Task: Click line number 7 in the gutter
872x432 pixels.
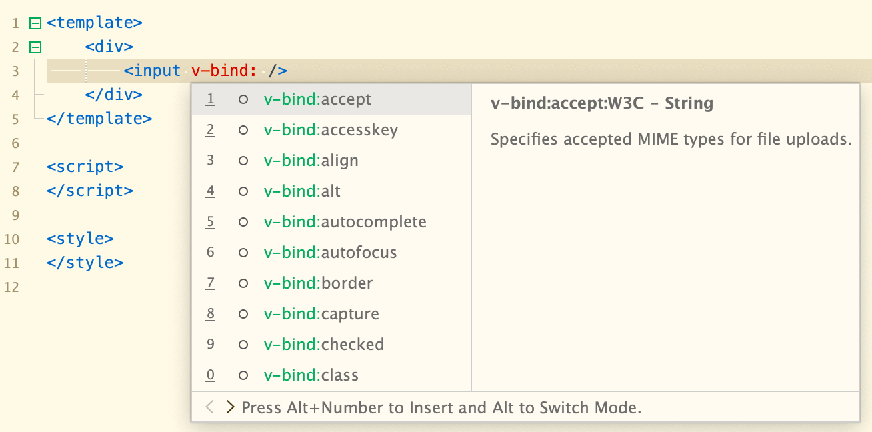Action: pos(16,167)
